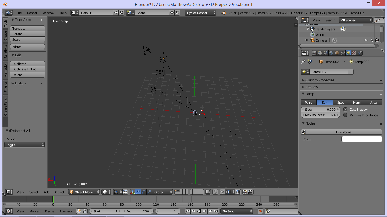Toggle snap during transform magnet icon
The height and width of the screenshot is (217, 387).
222,192
